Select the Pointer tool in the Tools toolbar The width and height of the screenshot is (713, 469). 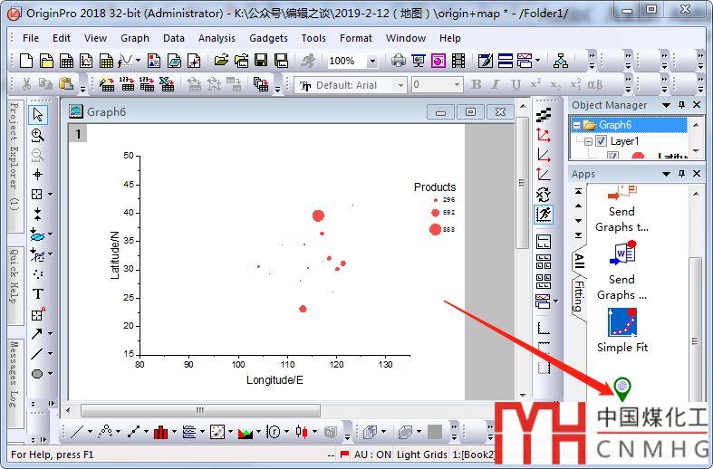pos(37,115)
